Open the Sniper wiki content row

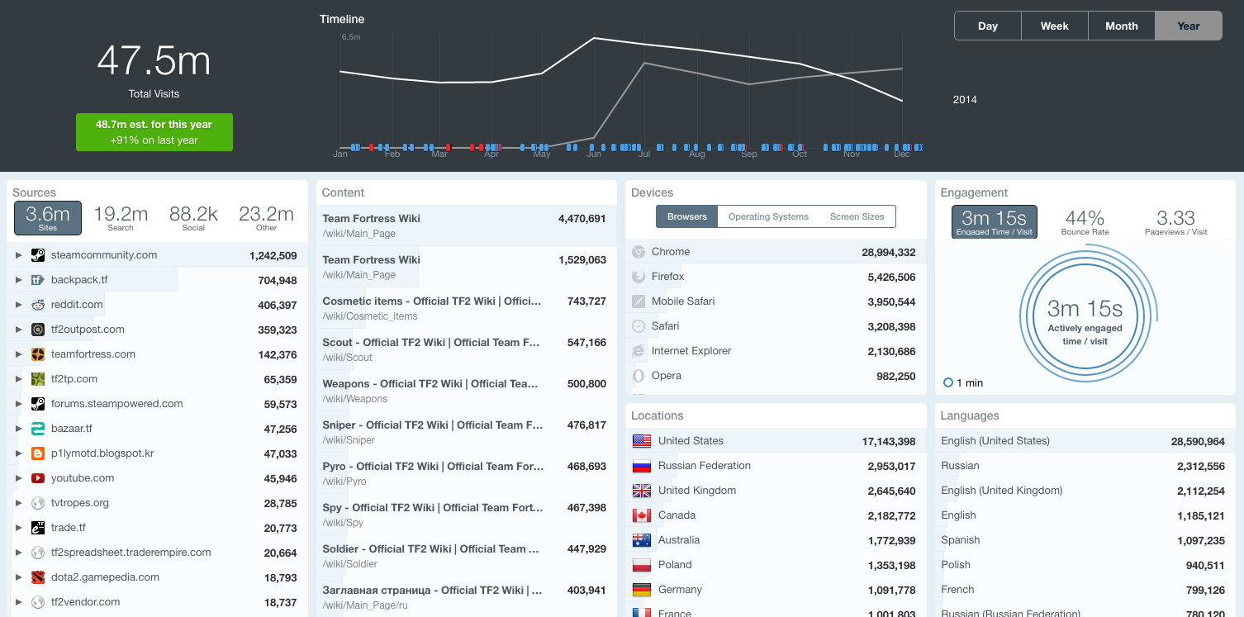tap(466, 432)
